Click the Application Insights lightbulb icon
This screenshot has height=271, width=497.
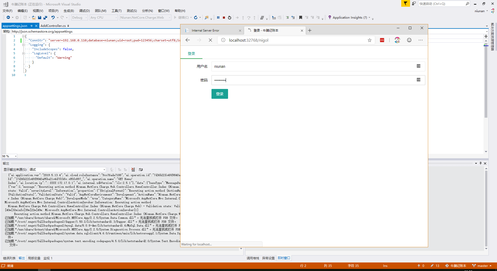pyautogui.click(x=330, y=17)
